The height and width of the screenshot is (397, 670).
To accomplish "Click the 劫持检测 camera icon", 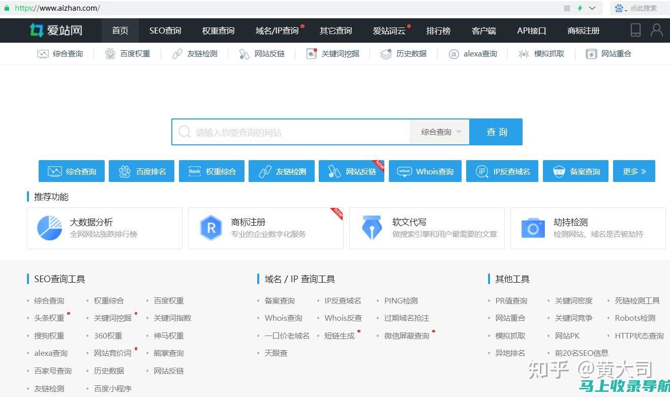I will click(x=533, y=228).
